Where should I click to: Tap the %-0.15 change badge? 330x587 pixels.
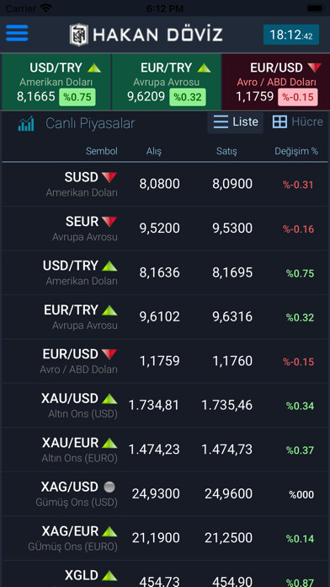tap(298, 97)
